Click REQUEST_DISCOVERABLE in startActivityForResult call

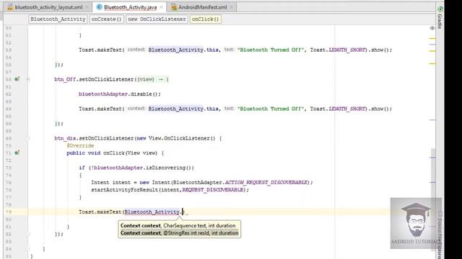tap(213, 190)
